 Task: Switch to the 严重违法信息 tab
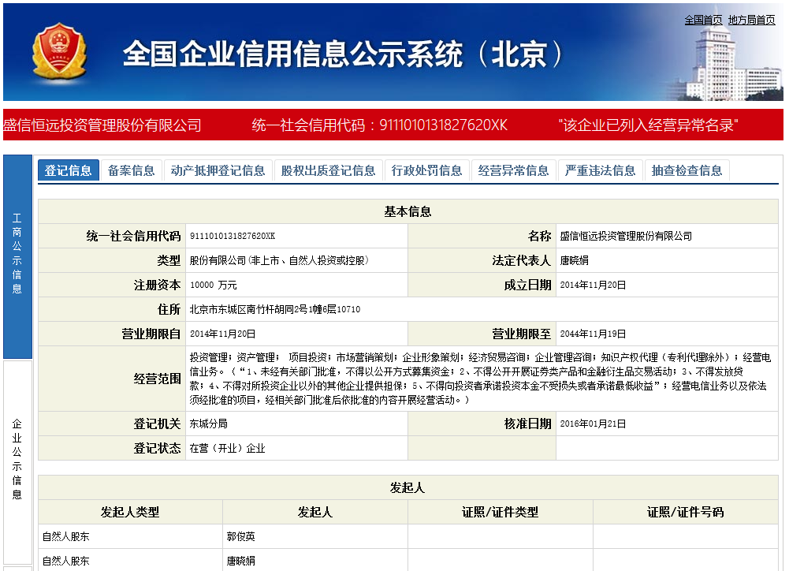pyautogui.click(x=600, y=170)
